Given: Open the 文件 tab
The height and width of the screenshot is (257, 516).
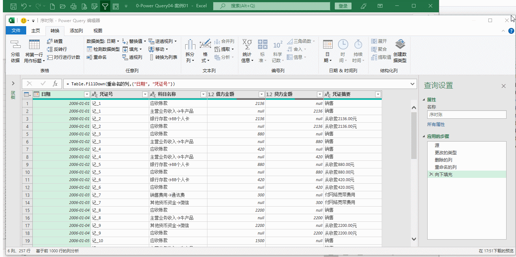Looking at the screenshot, I should (16, 31).
